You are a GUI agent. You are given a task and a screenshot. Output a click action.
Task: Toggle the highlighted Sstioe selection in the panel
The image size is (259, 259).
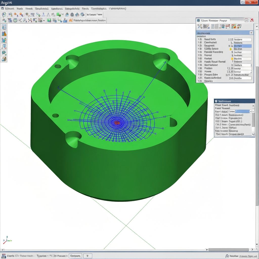243,46
